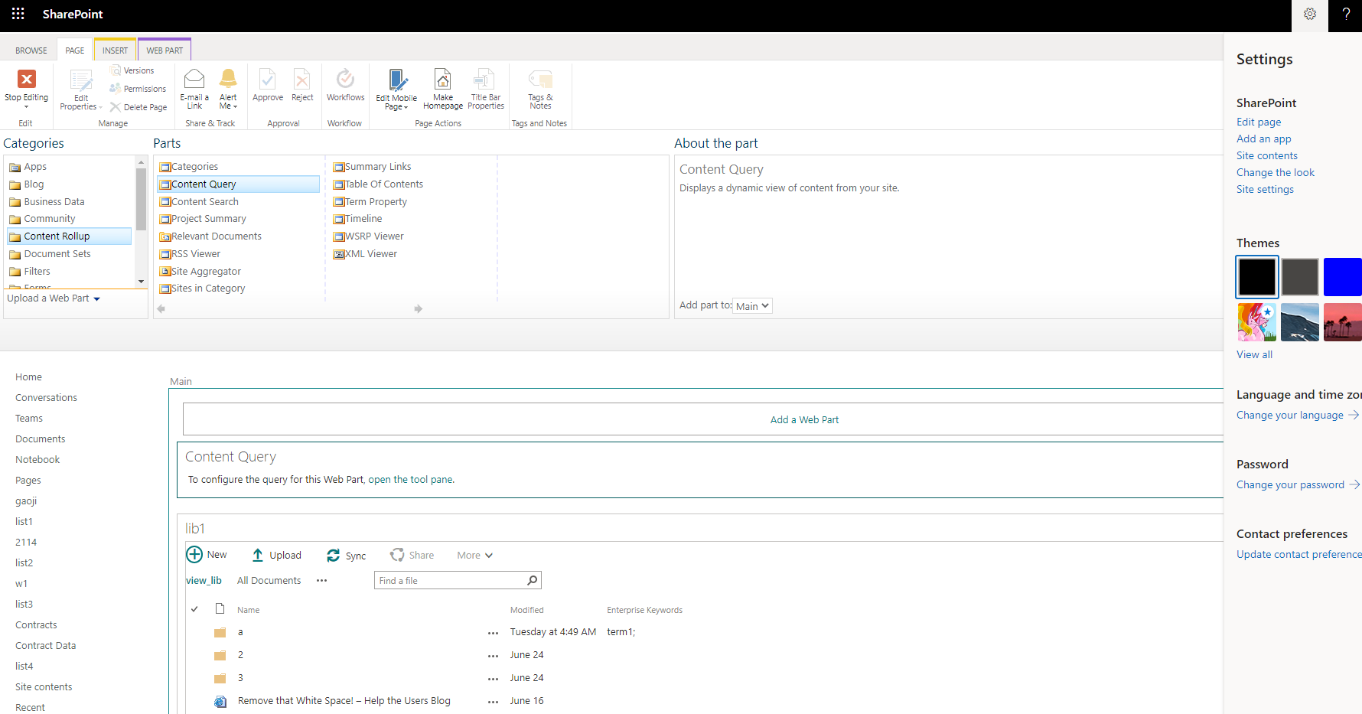The image size is (1362, 714).
Task: Select the Business Data category
Action: tap(54, 202)
